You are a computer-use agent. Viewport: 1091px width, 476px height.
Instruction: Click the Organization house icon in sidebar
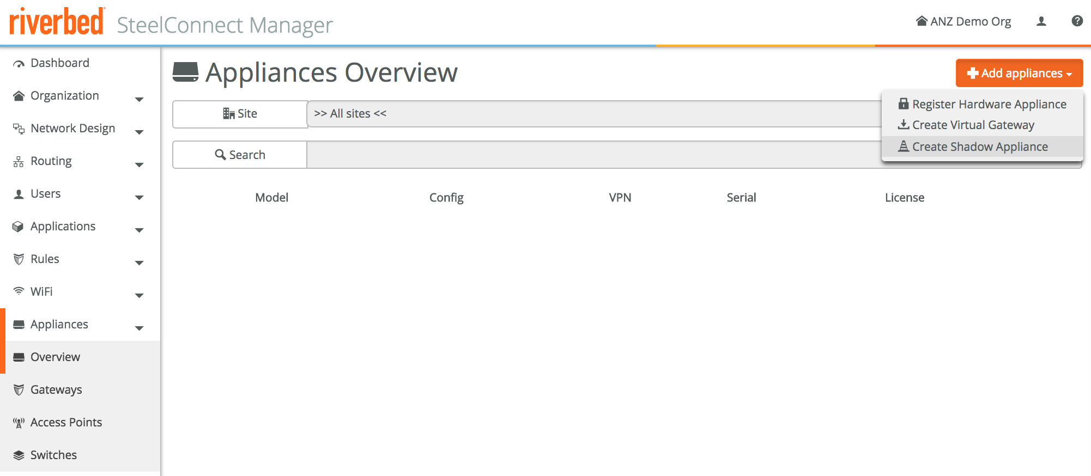pyautogui.click(x=19, y=96)
